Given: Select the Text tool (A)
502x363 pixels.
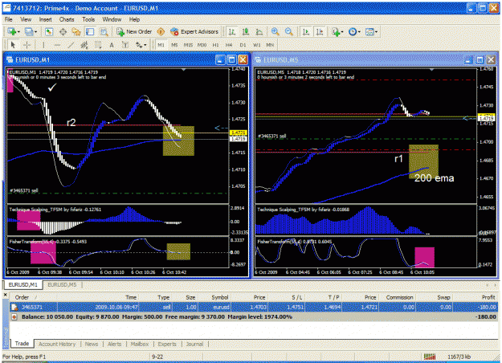Looking at the screenshot, I should [x=112, y=45].
